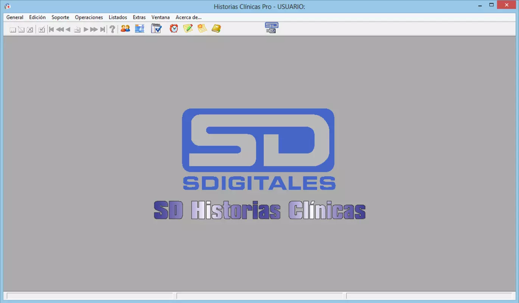Click the yellow certificate note icon
The image size is (519, 303).
(202, 28)
